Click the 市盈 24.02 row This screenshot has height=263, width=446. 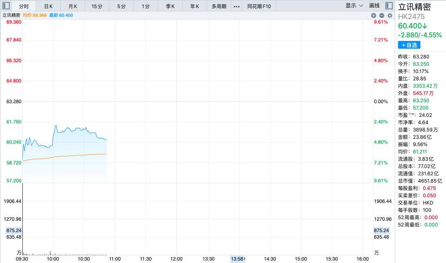tap(415, 115)
